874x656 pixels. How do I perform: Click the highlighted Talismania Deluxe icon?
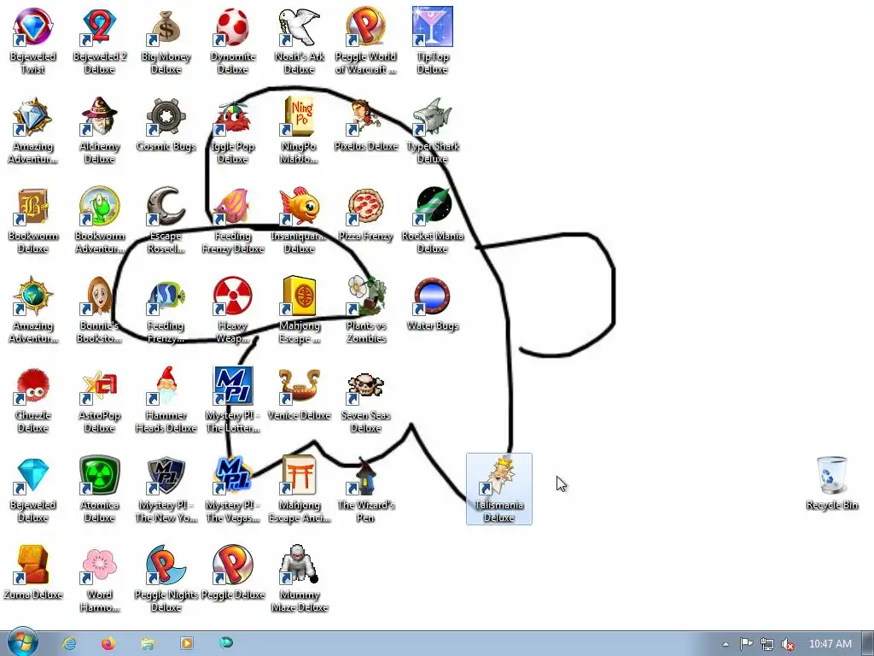click(x=498, y=489)
